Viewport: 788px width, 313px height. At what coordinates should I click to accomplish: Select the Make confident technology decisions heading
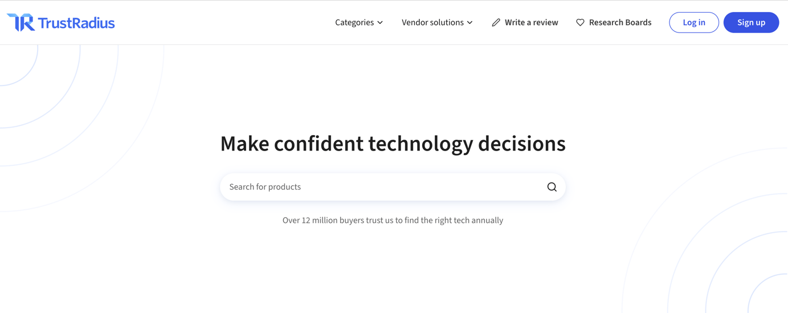[393, 144]
